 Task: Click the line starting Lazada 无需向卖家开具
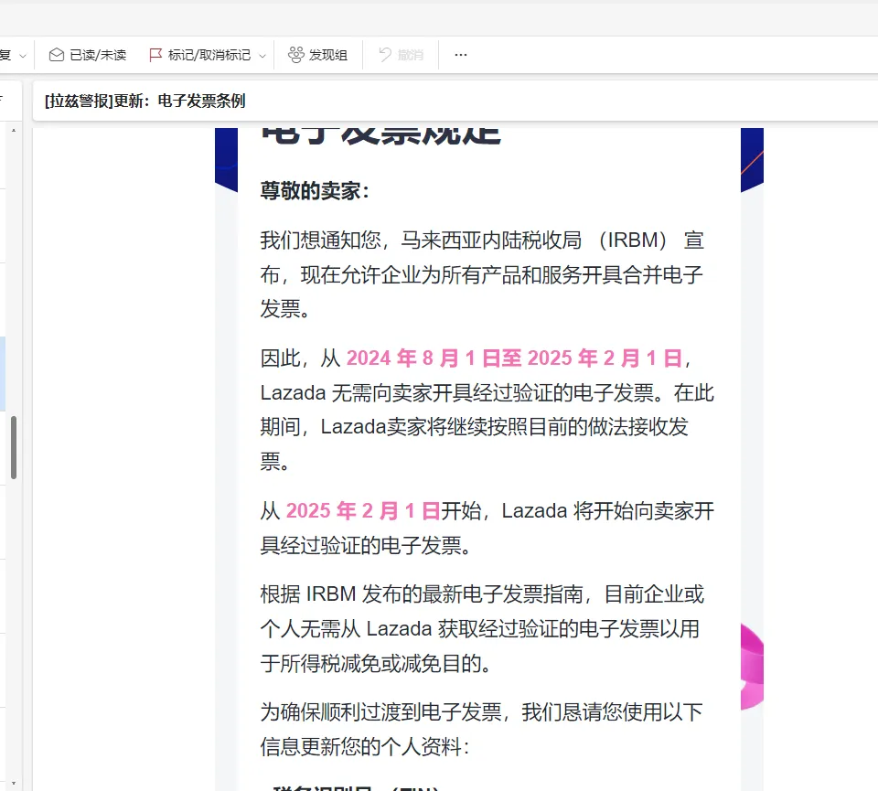coord(487,393)
